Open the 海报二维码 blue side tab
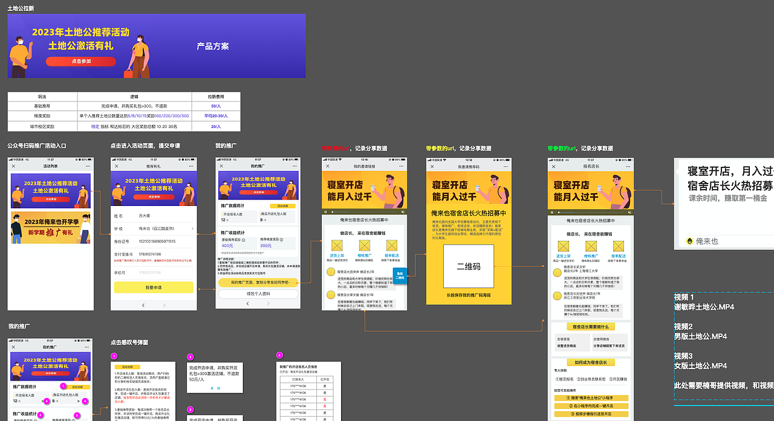Image resolution: width=774 pixels, height=421 pixels. 399,275
